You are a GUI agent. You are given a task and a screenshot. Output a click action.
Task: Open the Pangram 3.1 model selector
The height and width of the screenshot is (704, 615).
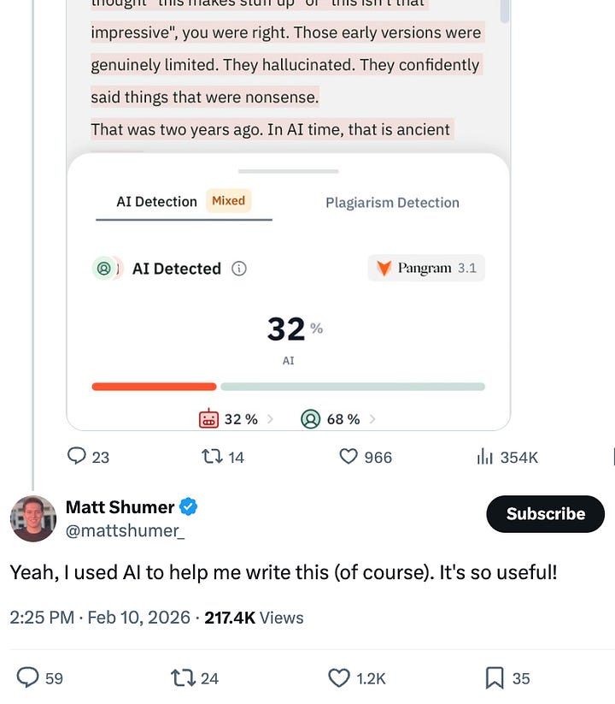point(426,268)
